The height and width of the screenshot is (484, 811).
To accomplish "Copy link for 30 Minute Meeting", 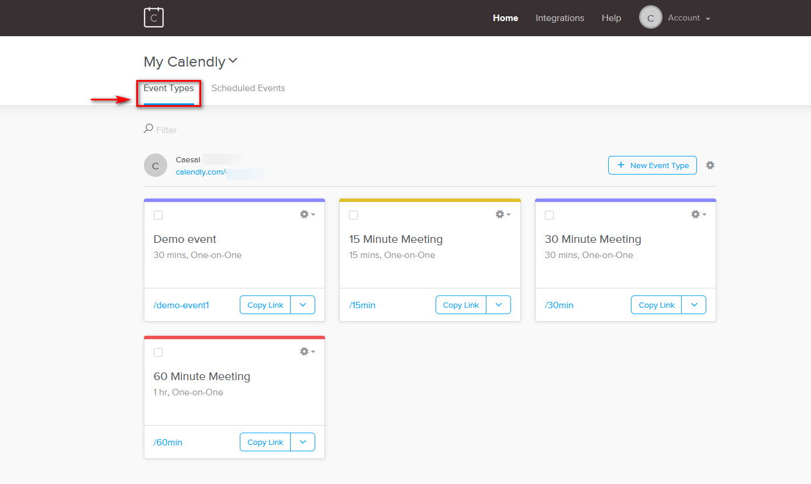I will tap(657, 305).
